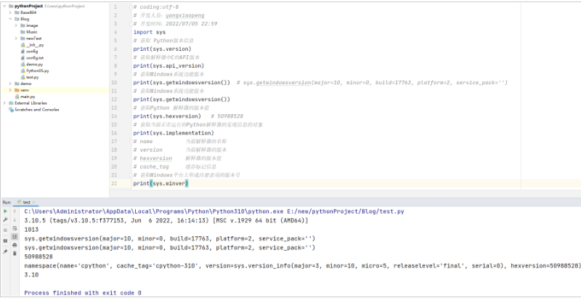Click console output '50988528'
581x298 pixels.
(38, 257)
